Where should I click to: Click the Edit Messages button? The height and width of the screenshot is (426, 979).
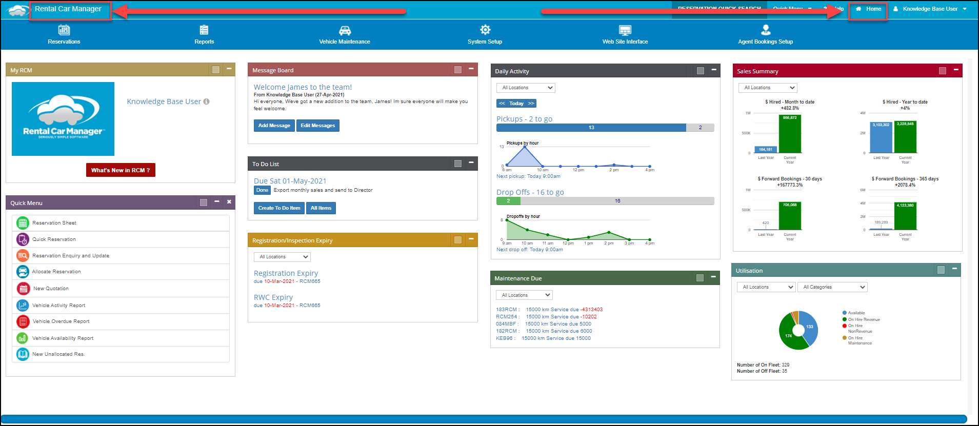tap(317, 126)
